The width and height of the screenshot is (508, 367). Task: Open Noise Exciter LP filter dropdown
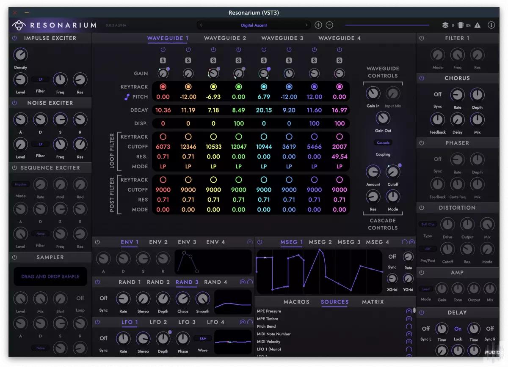pyautogui.click(x=41, y=144)
